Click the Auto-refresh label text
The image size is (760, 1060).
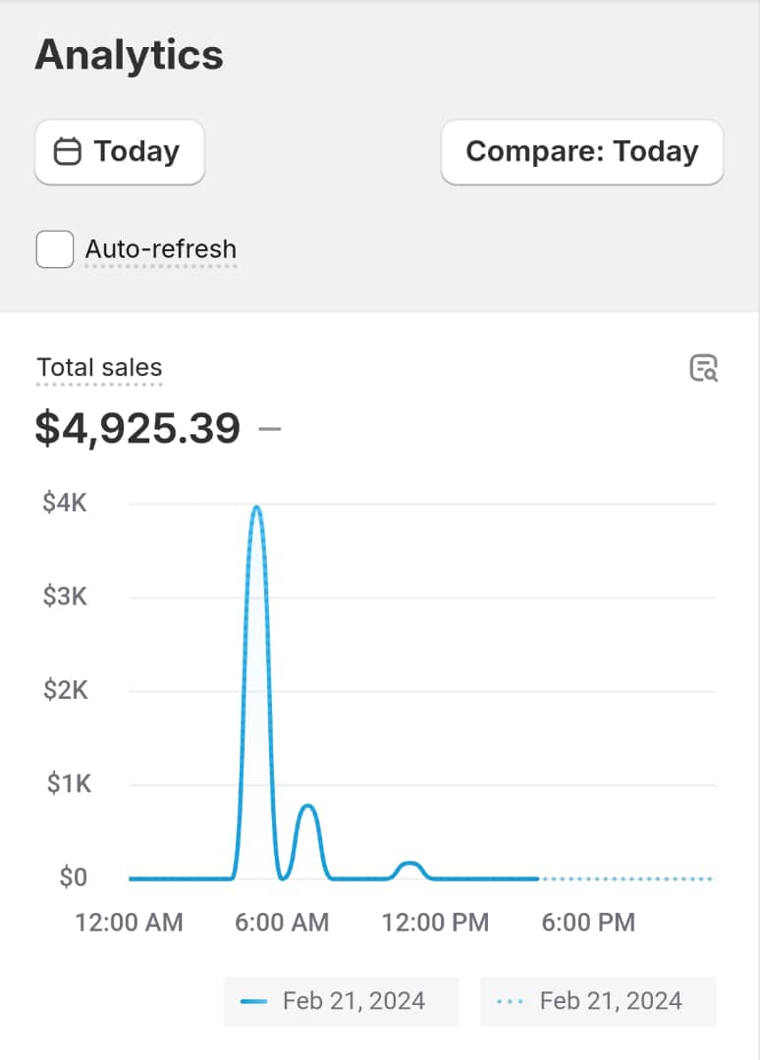[x=161, y=249]
